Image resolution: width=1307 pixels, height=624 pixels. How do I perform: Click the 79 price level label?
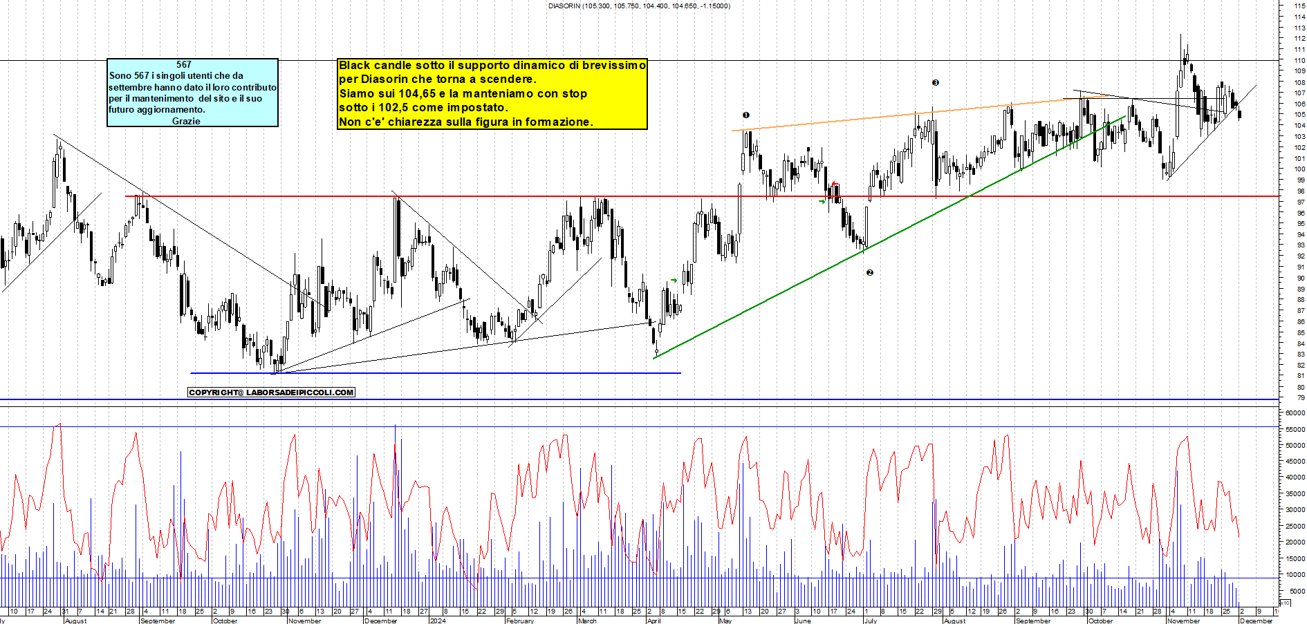click(x=1301, y=398)
